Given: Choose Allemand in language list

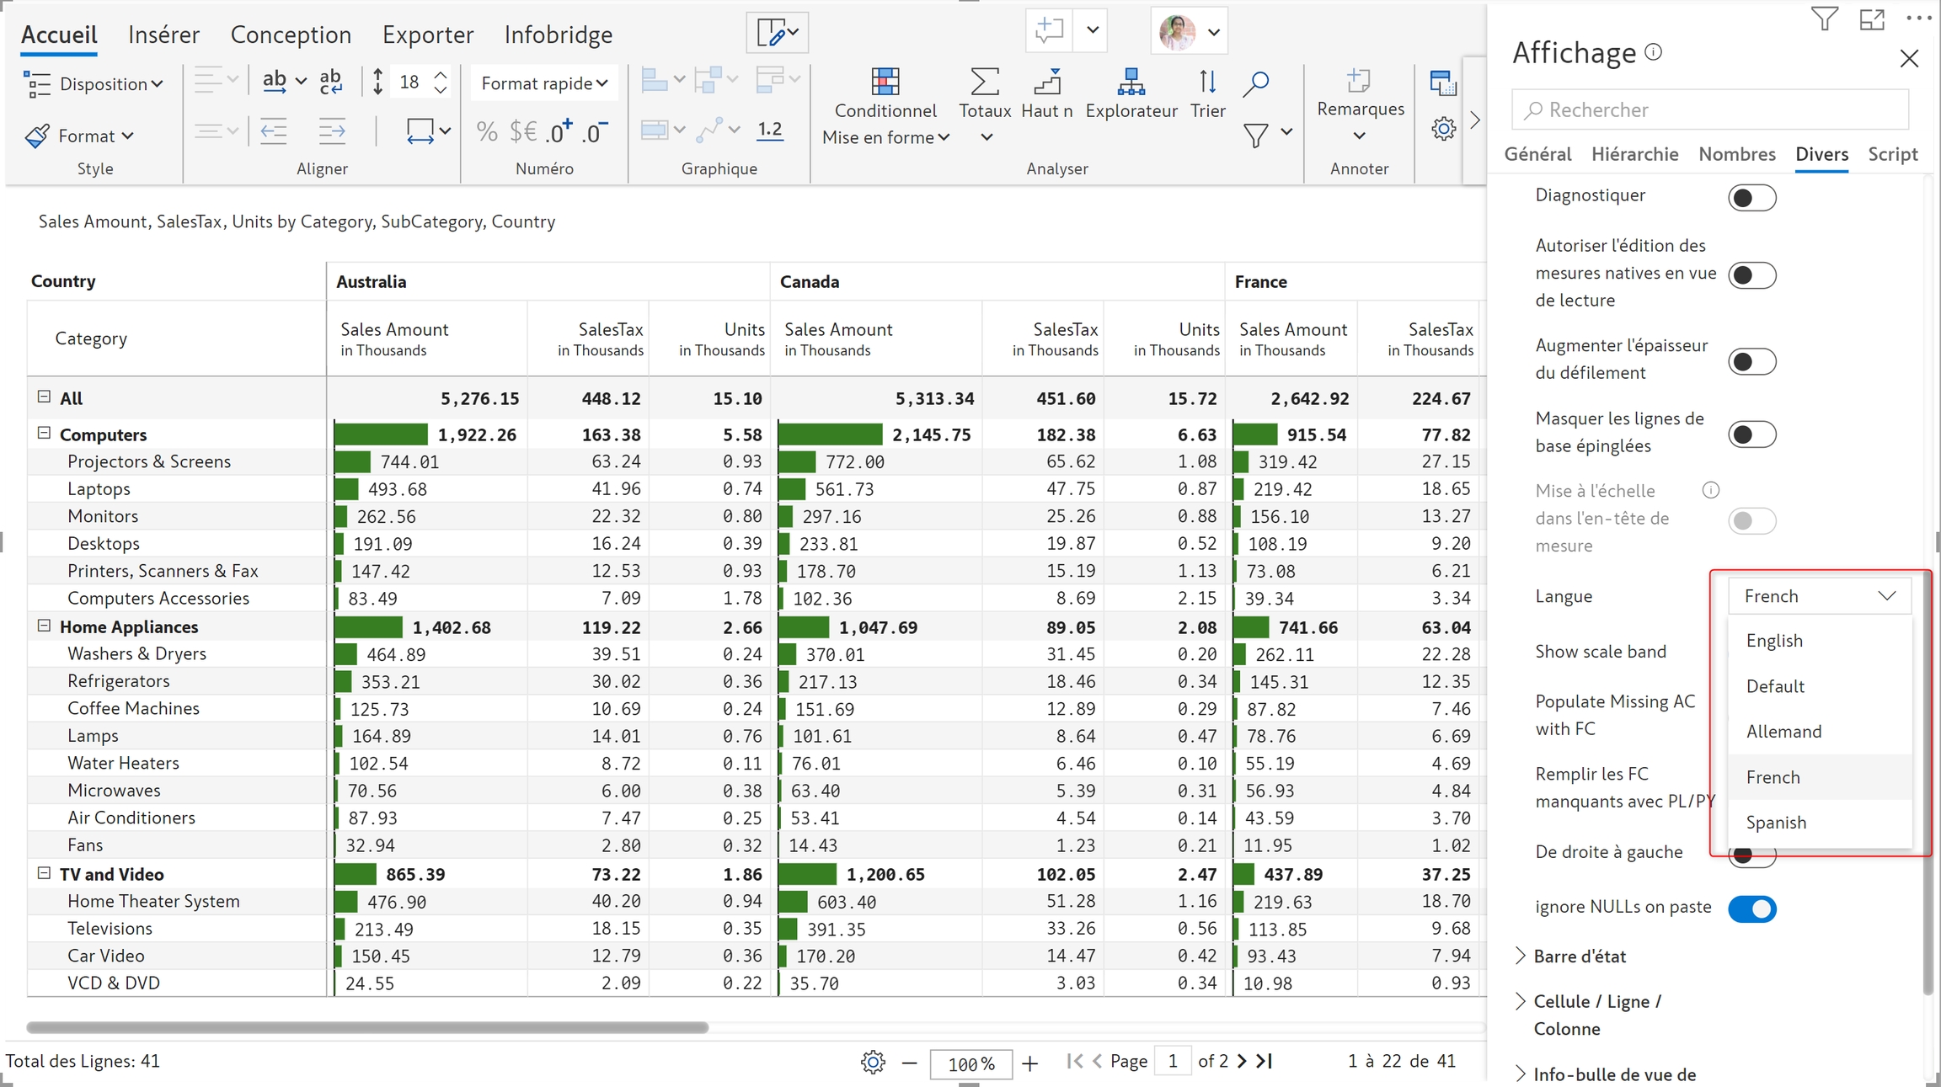Looking at the screenshot, I should click(1783, 732).
